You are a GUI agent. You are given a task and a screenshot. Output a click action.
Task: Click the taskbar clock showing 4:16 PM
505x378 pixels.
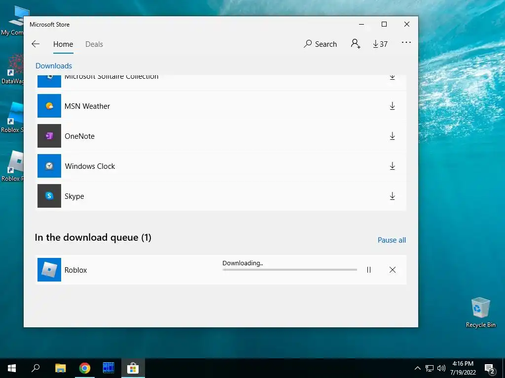point(463,368)
